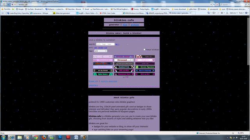Switch to HTML Color Codes tab
Image resolution: width=250 pixels, height=140 pixels.
point(110,13)
